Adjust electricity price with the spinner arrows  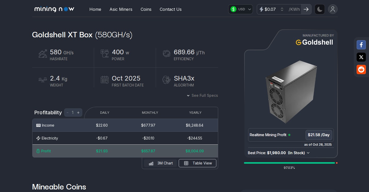282,9
